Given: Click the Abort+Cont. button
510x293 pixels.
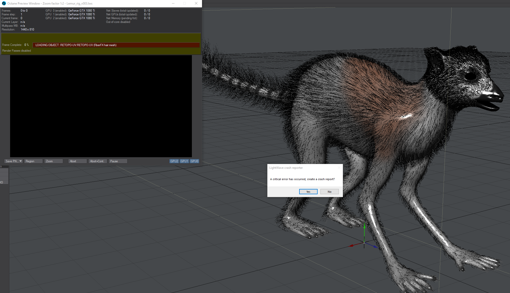Looking at the screenshot, I should (97, 161).
